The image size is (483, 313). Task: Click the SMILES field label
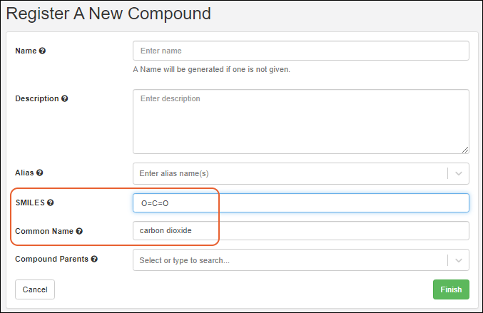(29, 203)
